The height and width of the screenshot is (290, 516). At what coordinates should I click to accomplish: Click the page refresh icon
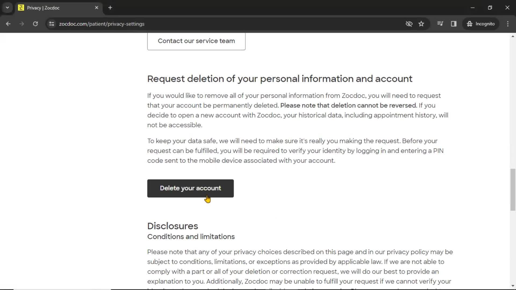point(35,24)
